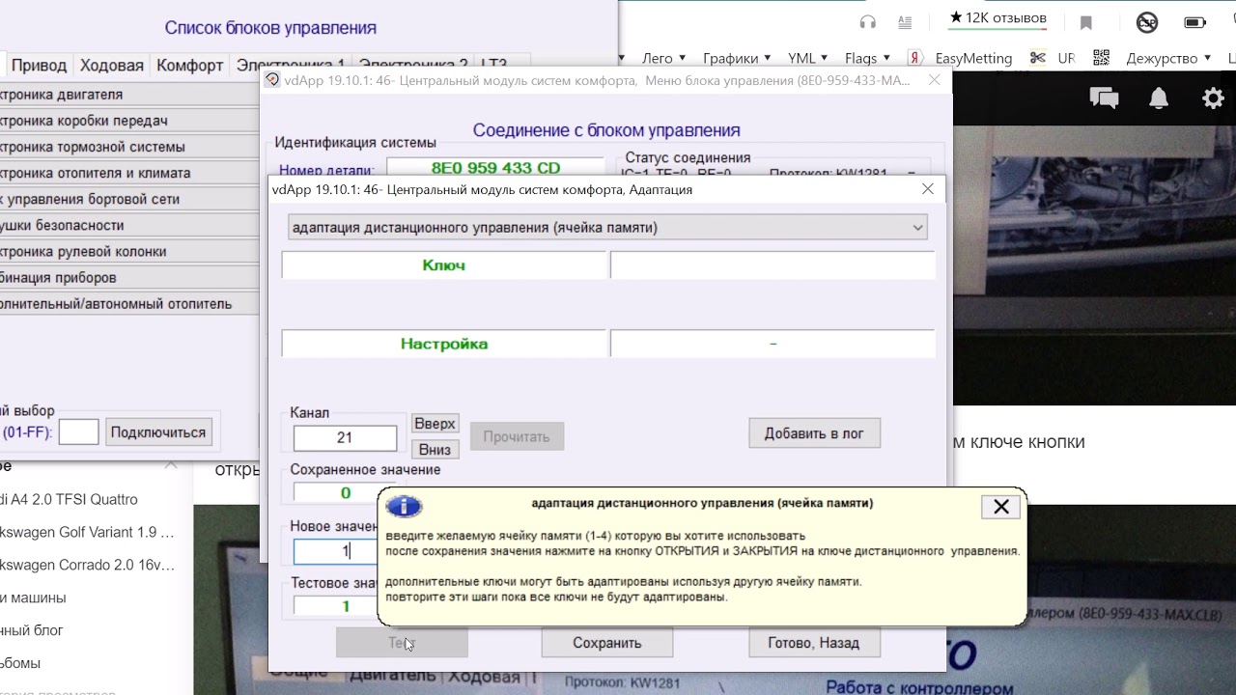
Task: Click the CSP blocked extension icon
Action: (x=1147, y=21)
